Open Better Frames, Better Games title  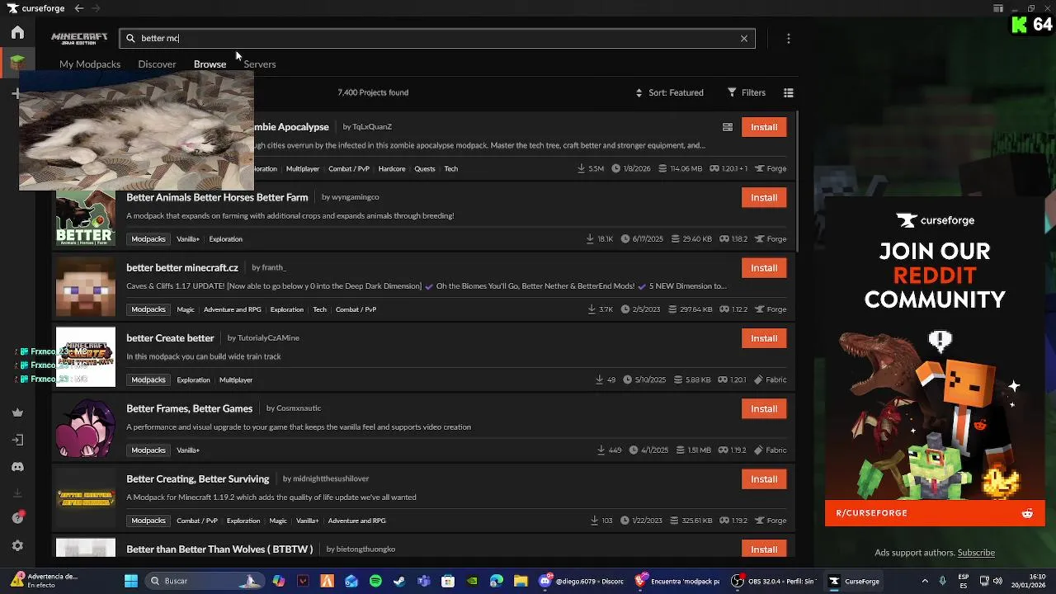pos(189,408)
